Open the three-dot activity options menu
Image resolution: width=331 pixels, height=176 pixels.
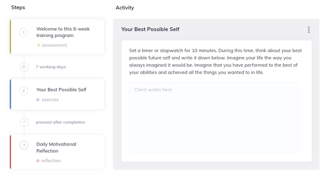[309, 30]
